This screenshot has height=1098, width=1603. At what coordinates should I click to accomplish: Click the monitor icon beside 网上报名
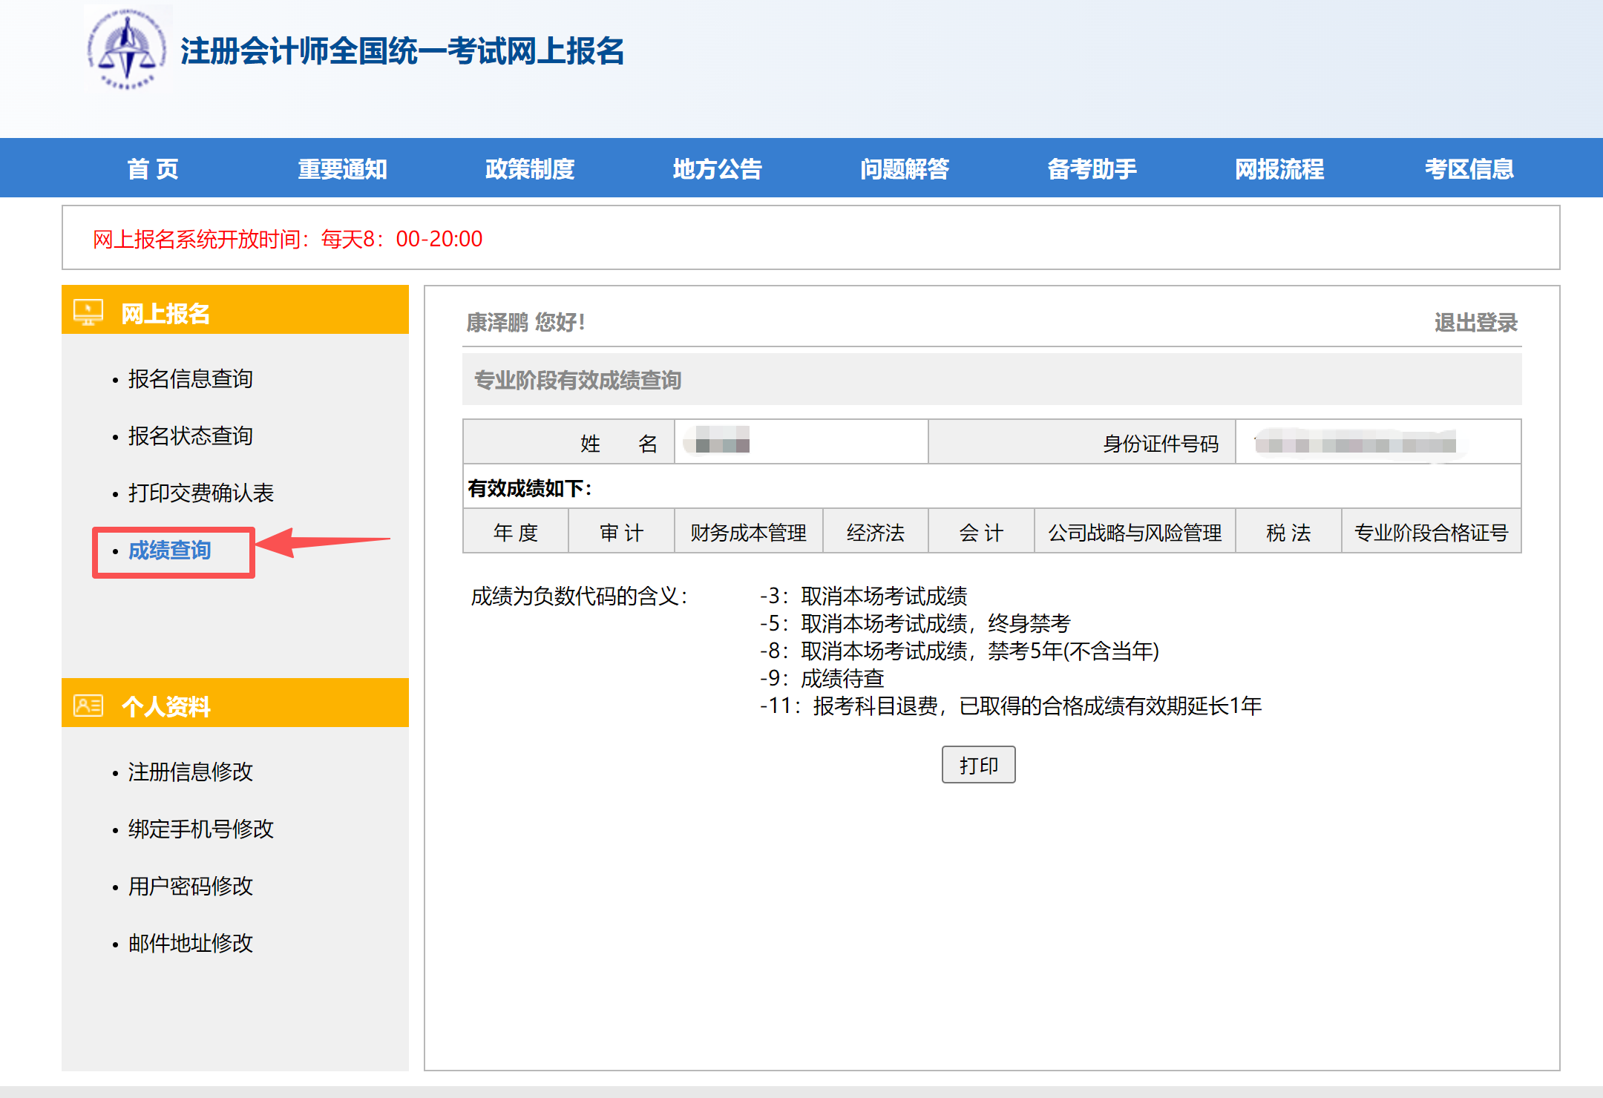pos(88,312)
